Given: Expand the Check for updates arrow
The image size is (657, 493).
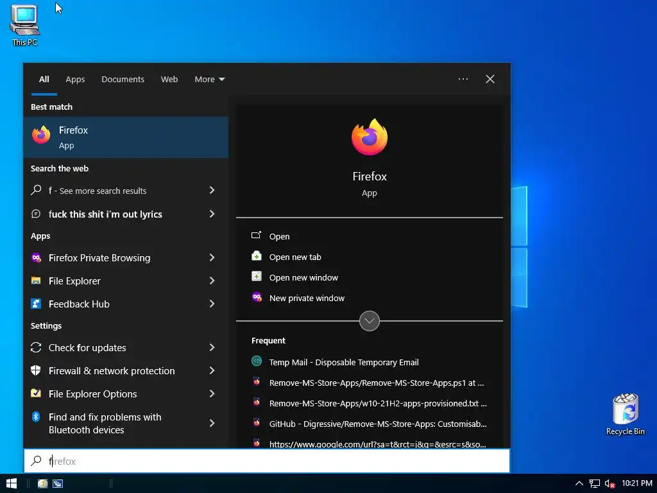Looking at the screenshot, I should pyautogui.click(x=212, y=347).
